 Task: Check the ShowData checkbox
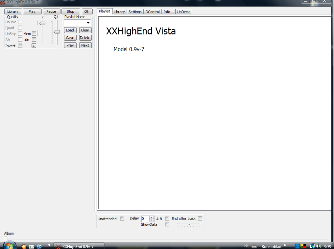tap(167, 224)
